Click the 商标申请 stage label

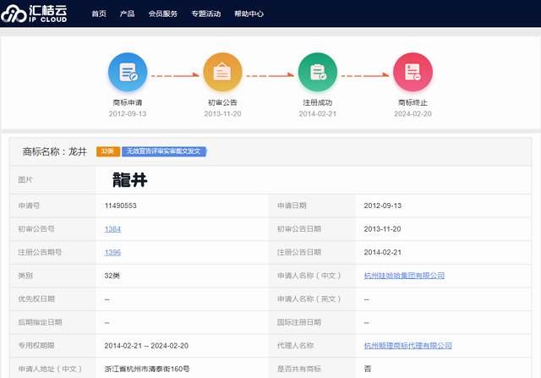pyautogui.click(x=128, y=102)
